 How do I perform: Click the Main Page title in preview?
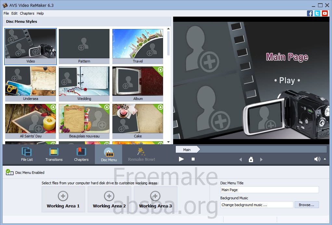[287, 57]
